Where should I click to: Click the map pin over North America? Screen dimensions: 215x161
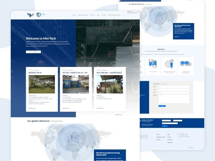[46, 146]
